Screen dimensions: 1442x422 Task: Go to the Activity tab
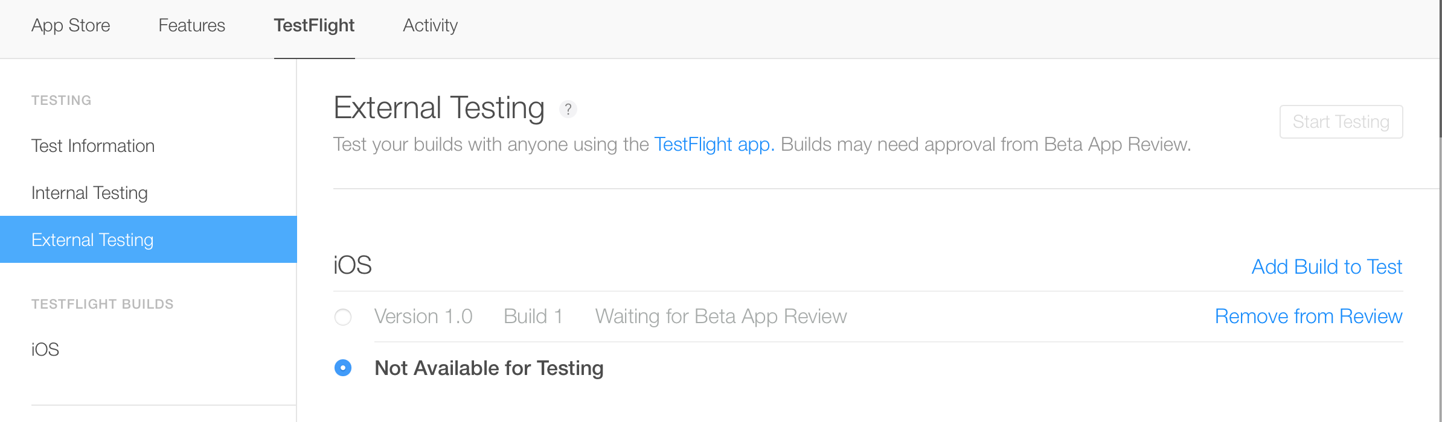(430, 25)
